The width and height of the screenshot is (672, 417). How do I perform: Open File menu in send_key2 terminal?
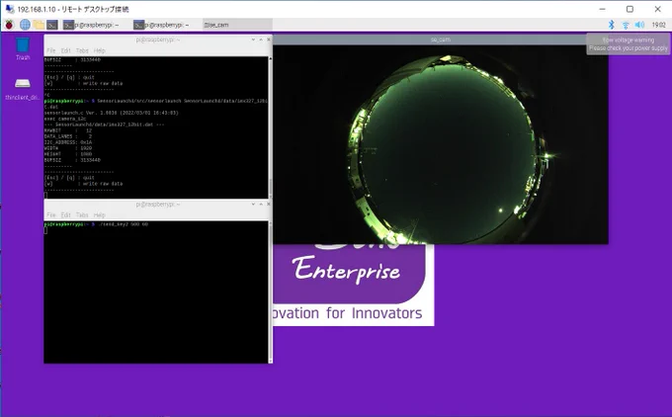(x=51, y=215)
